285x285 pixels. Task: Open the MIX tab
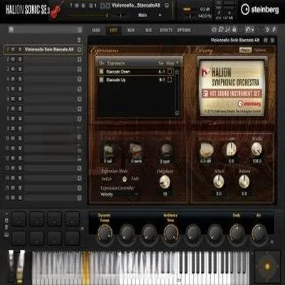coord(148,30)
